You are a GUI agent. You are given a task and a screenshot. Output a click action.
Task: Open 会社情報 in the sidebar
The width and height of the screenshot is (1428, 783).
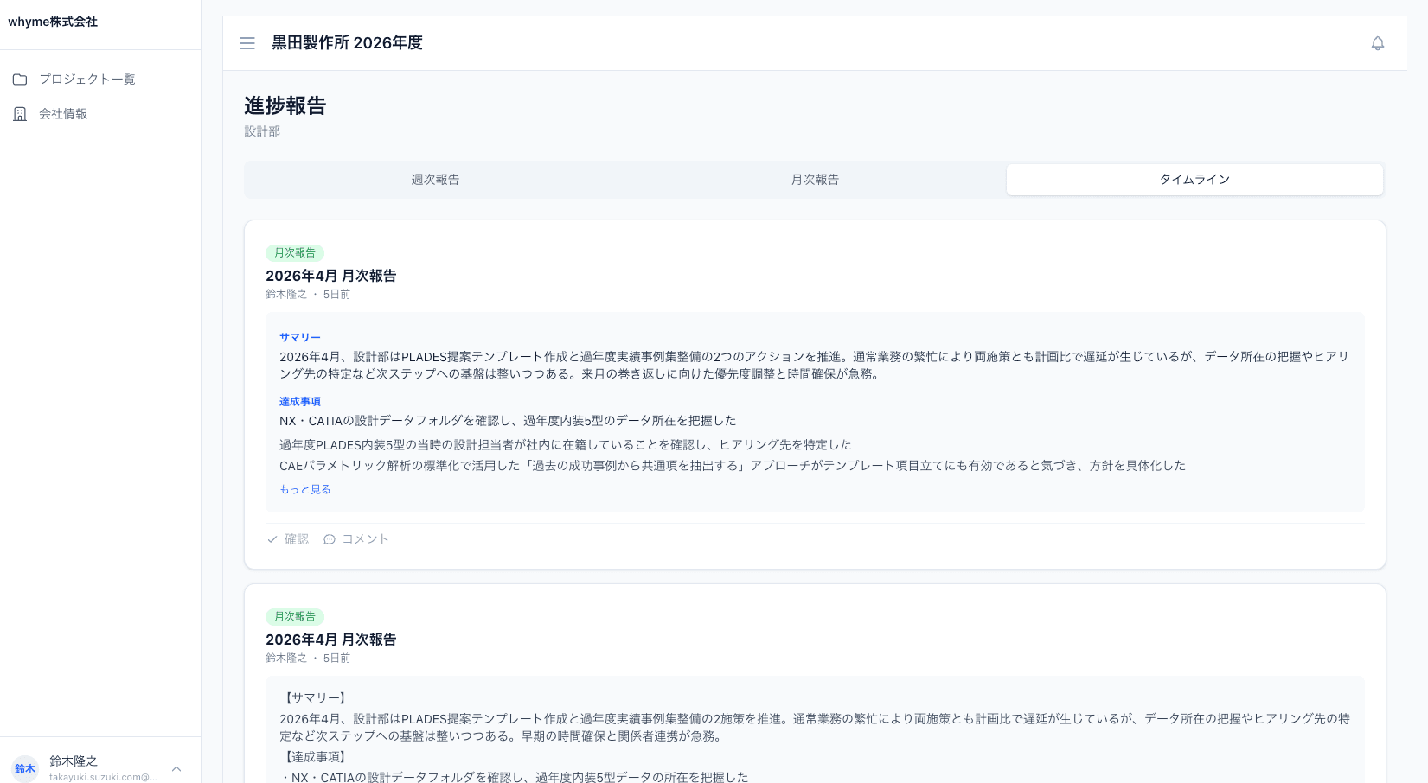(62, 113)
